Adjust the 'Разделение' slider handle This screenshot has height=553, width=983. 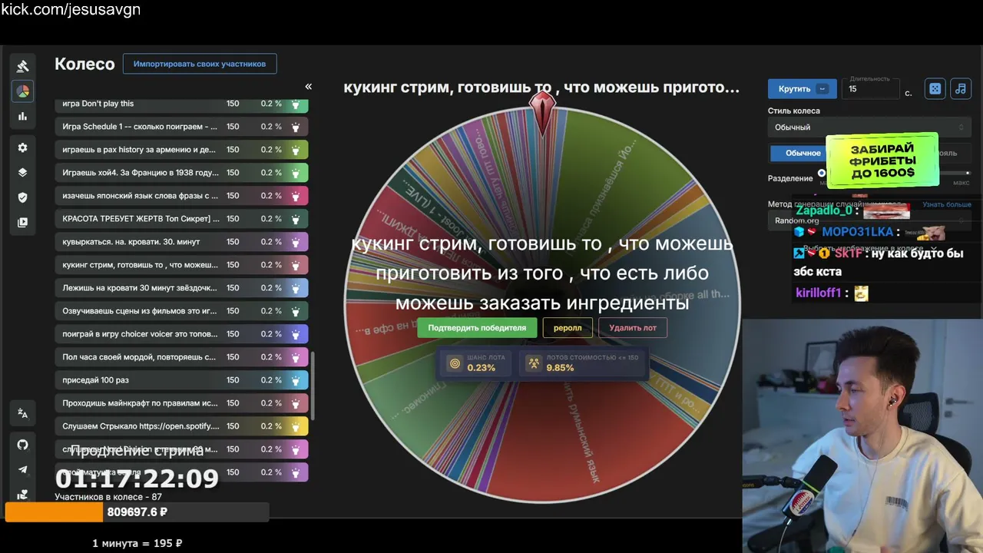click(x=822, y=174)
